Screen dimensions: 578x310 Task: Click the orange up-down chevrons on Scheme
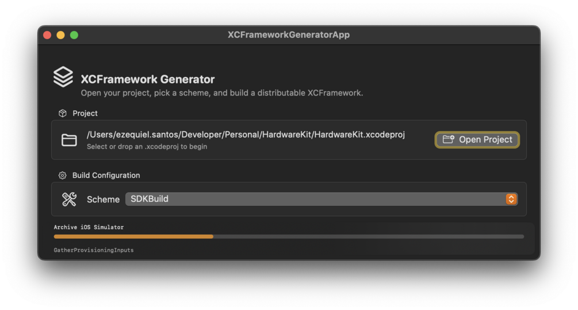pos(511,199)
